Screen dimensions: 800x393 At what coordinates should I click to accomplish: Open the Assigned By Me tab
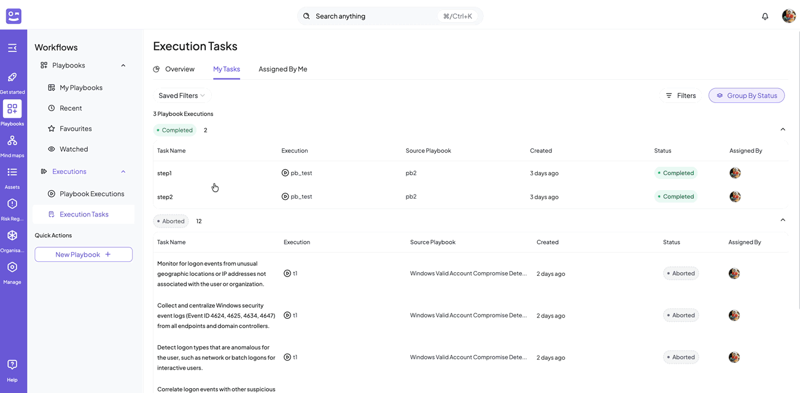click(x=282, y=69)
